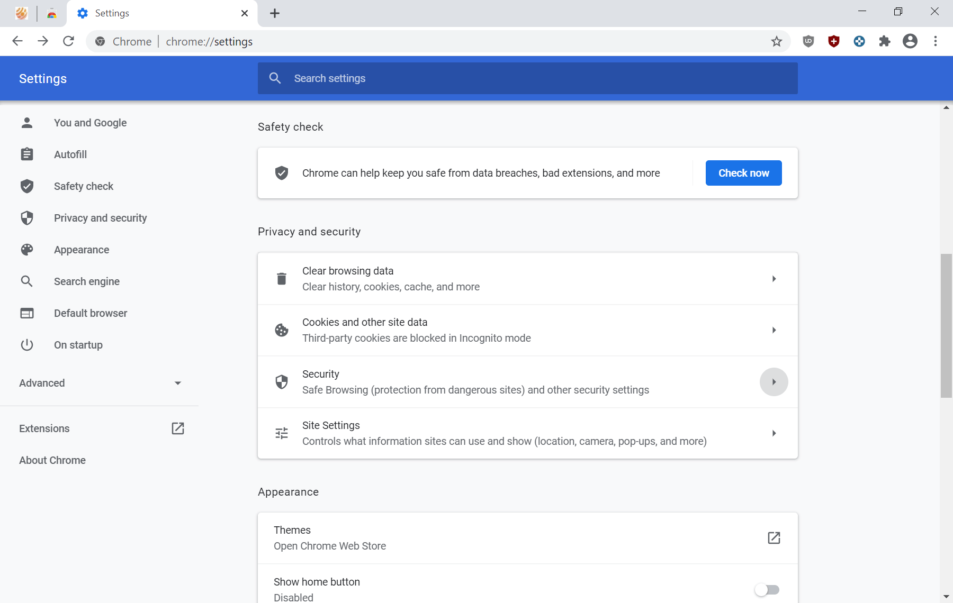Open Default browser in sidebar
Image resolution: width=953 pixels, height=603 pixels.
91,313
